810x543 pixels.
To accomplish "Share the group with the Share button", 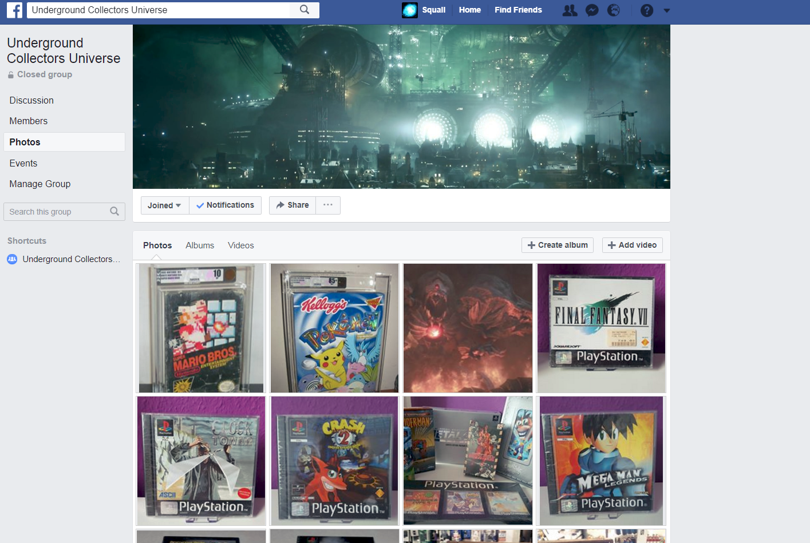I will pos(293,205).
